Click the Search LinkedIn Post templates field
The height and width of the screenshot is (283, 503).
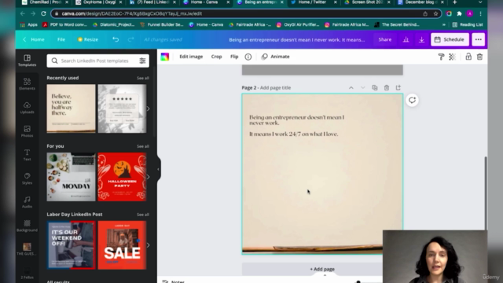point(97,61)
